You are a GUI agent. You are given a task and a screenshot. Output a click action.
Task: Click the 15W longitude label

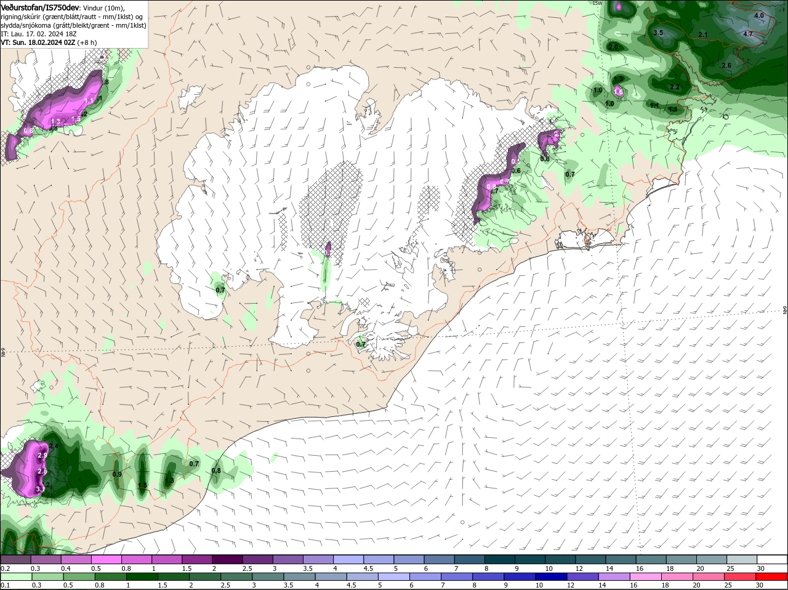click(x=597, y=3)
